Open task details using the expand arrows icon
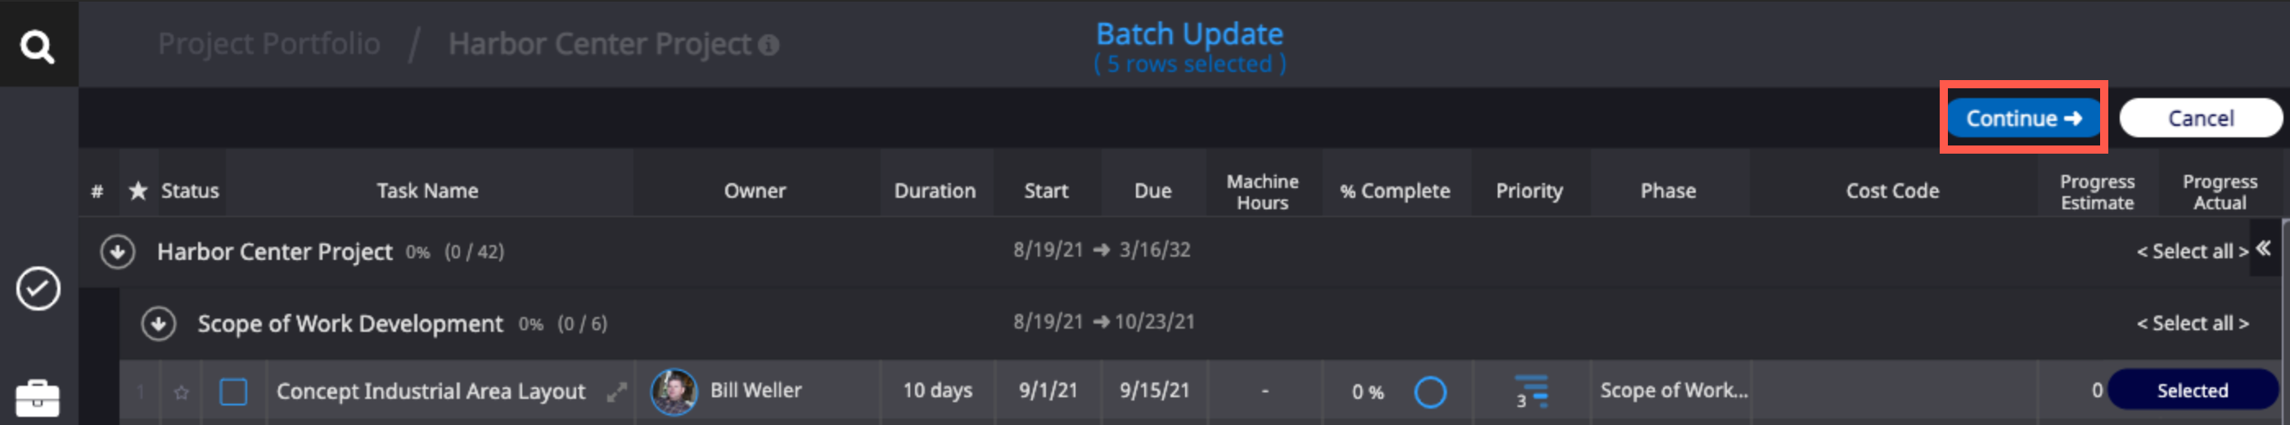 pos(616,391)
